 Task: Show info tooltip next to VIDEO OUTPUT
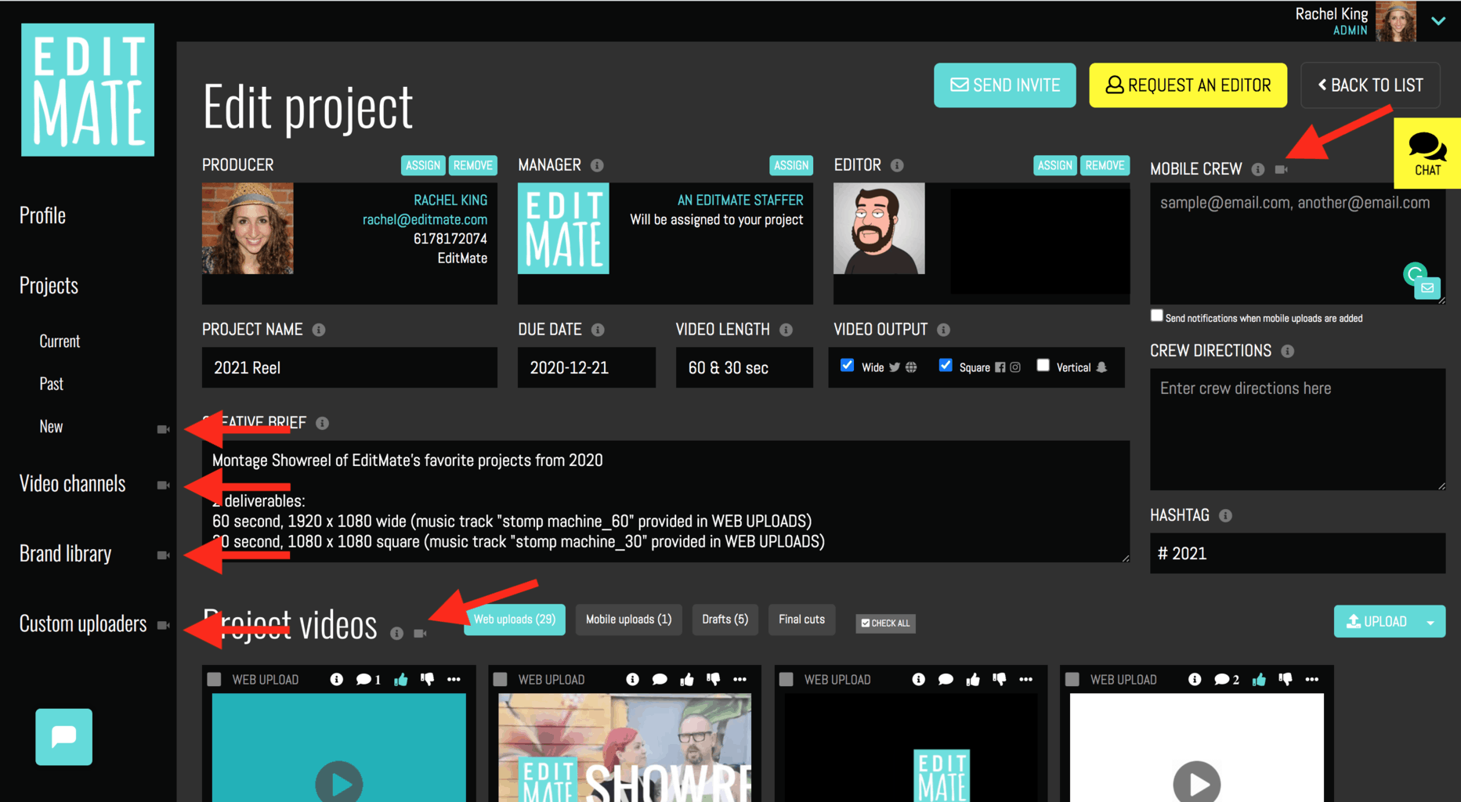943,330
